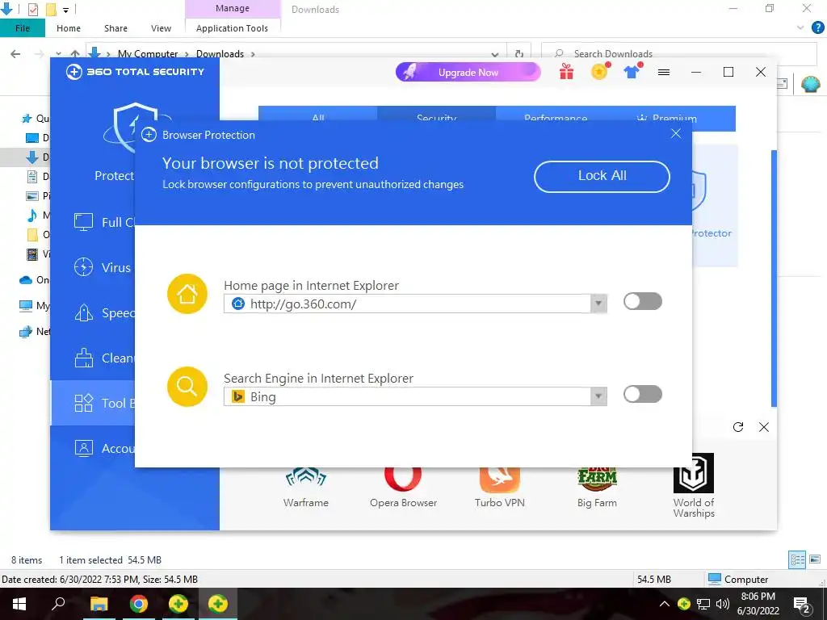The image size is (827, 620).
Task: Close the Browser Protection dialog
Action: coord(676,134)
